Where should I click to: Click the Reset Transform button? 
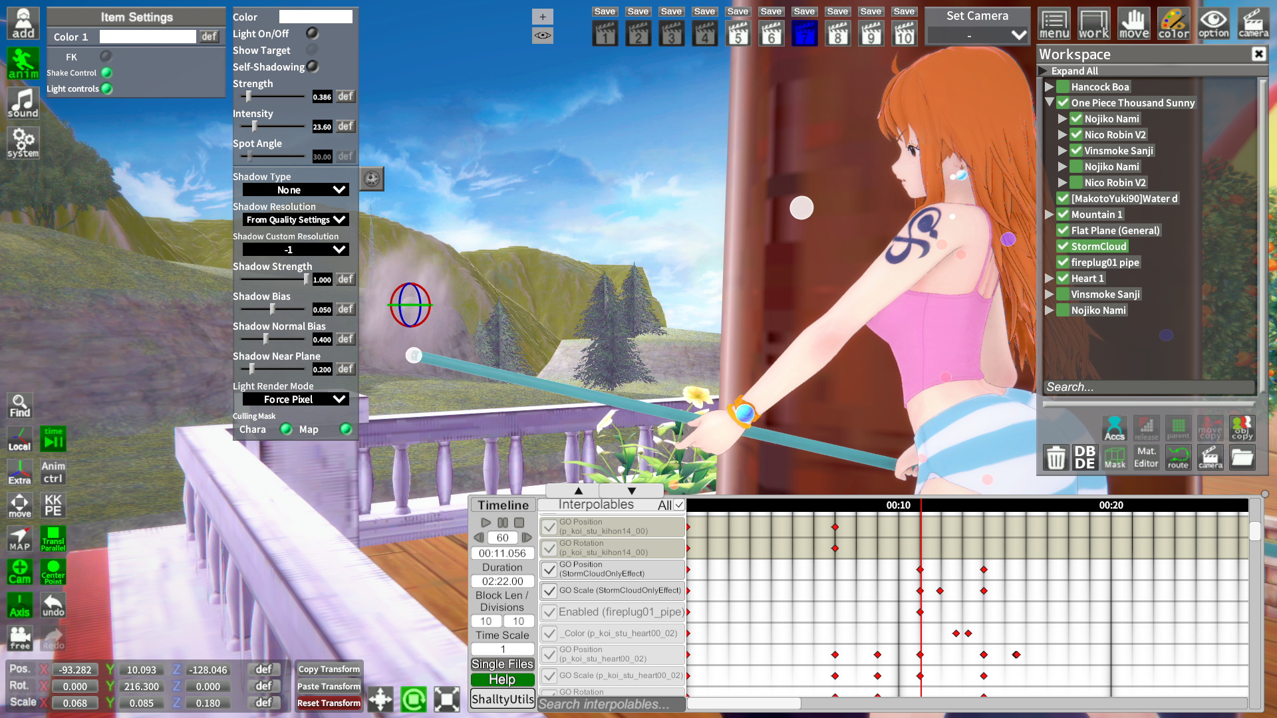click(329, 703)
